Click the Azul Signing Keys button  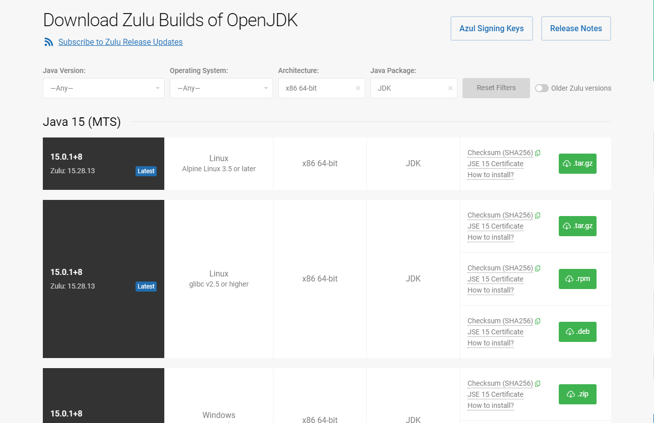click(x=492, y=28)
